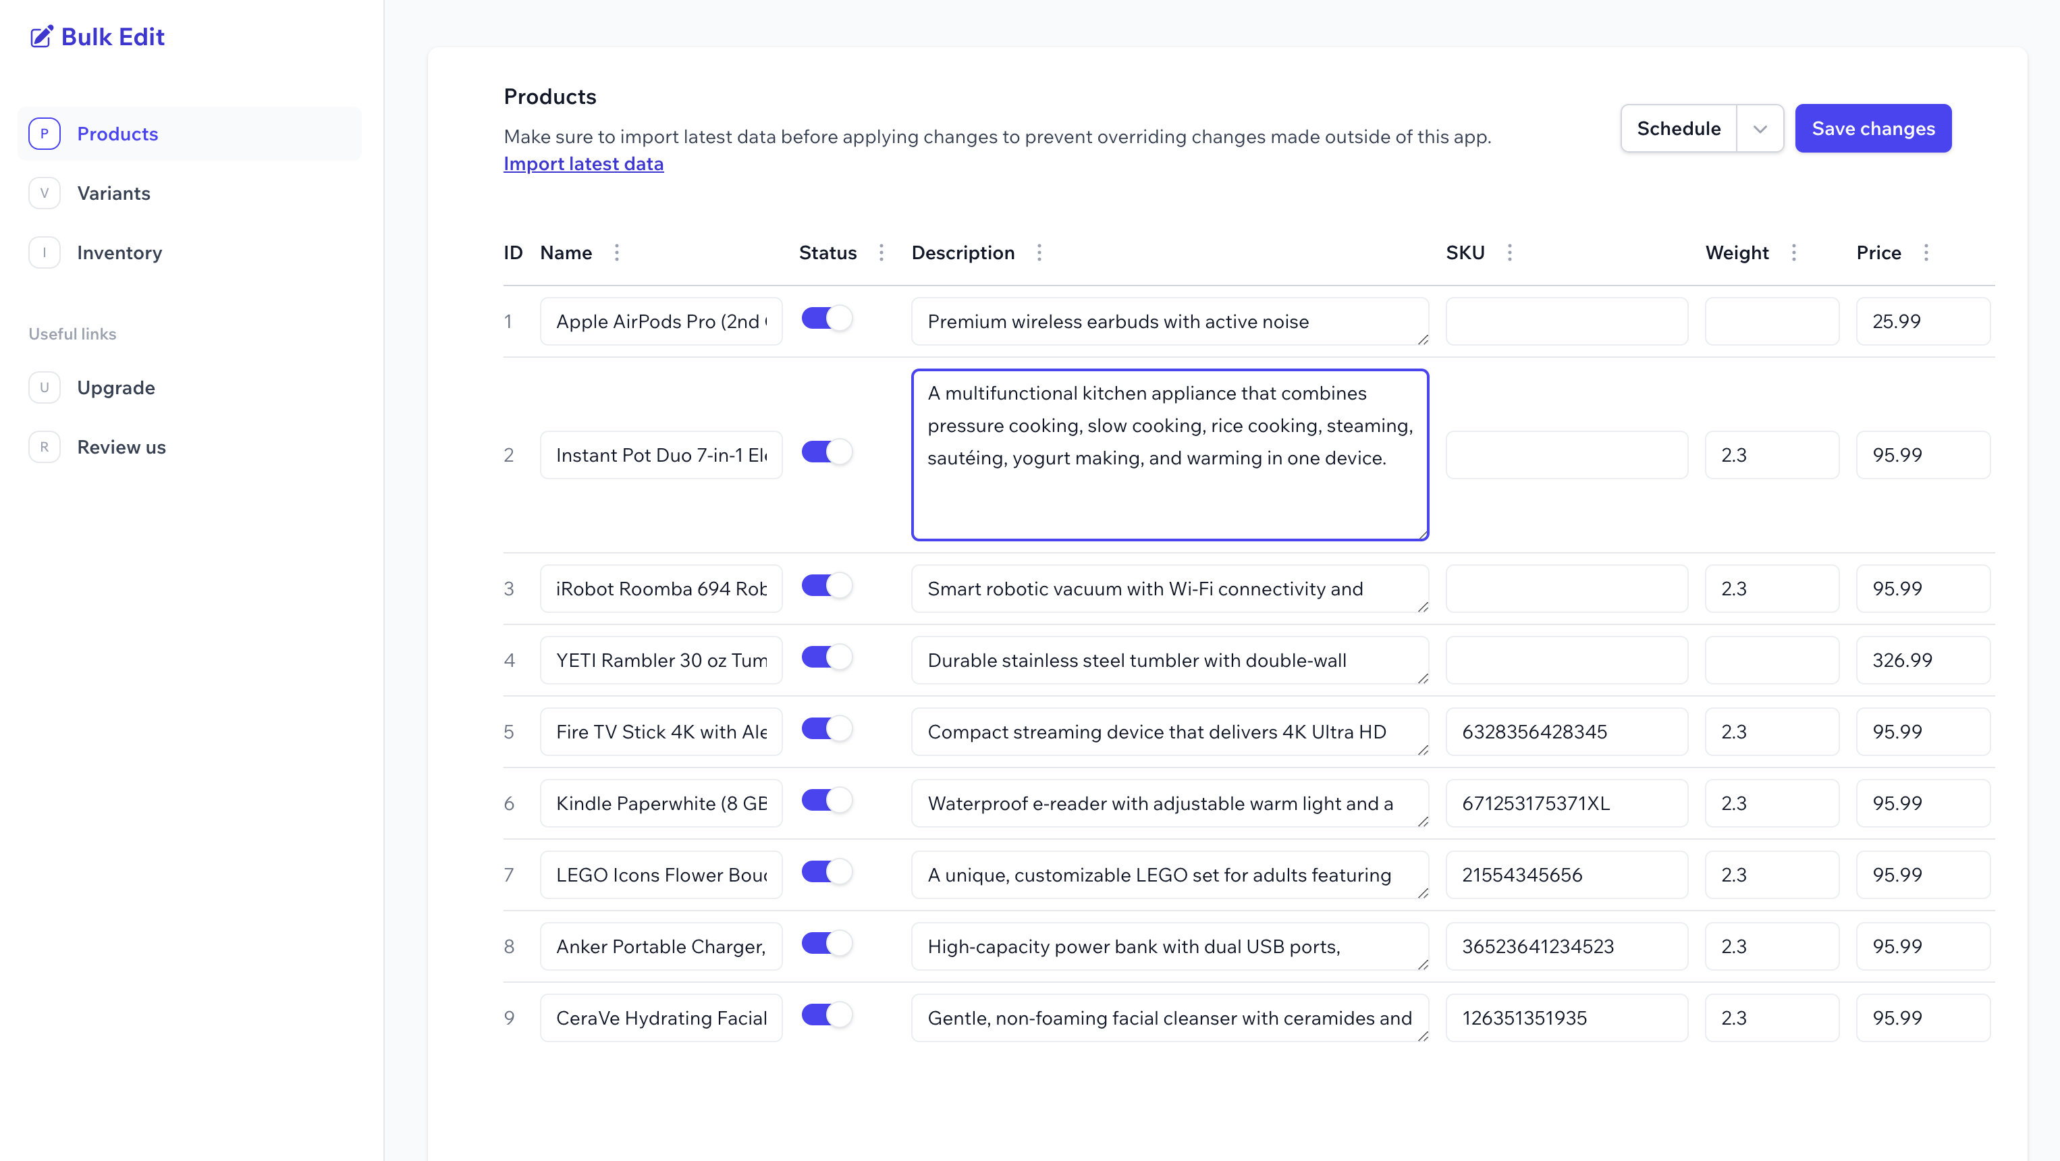This screenshot has height=1161, width=2060.
Task: Click the ID column header
Action: 512,252
